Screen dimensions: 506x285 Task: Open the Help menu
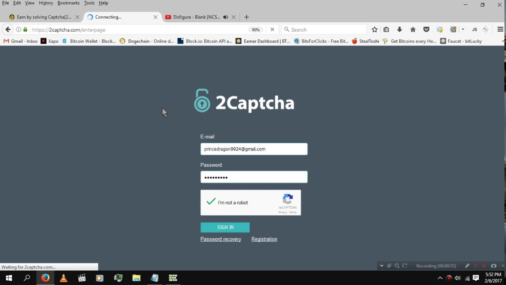(104, 3)
